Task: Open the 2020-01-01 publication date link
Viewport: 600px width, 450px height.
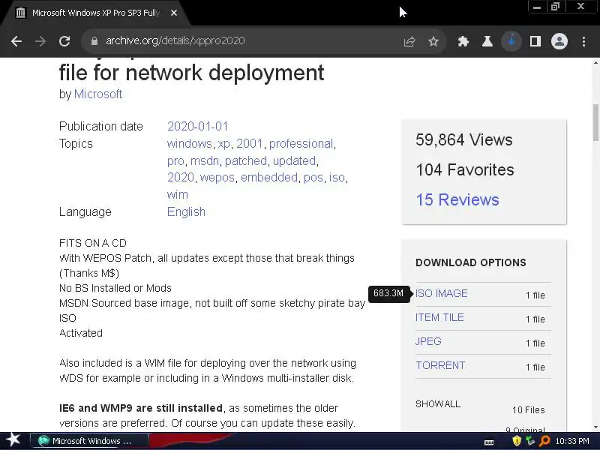Action: pos(197,126)
